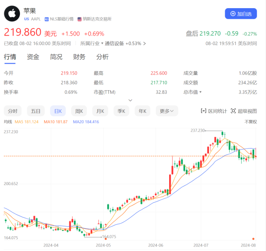The image size is (266, 251).
Task: Click MA20 184.416 indicator label
Action: tap(86, 122)
